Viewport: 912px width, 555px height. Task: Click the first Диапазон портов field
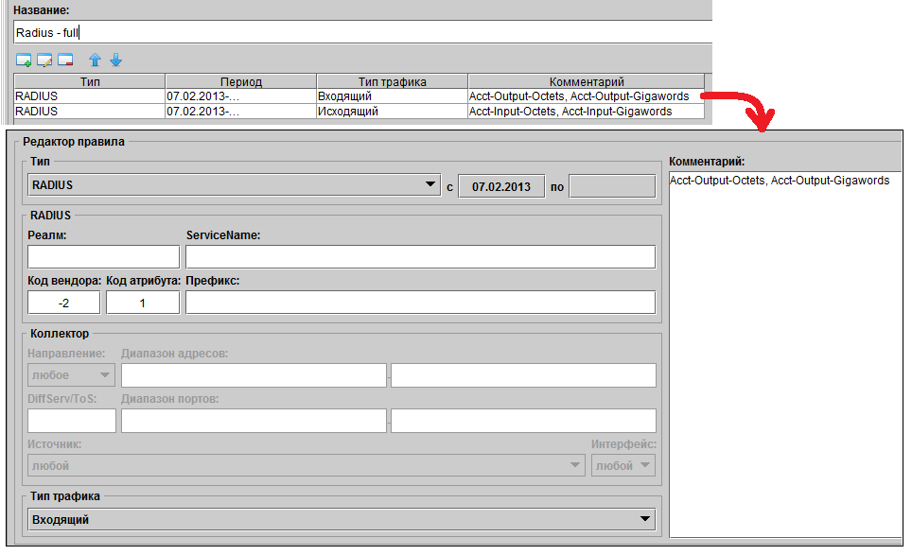(x=254, y=421)
